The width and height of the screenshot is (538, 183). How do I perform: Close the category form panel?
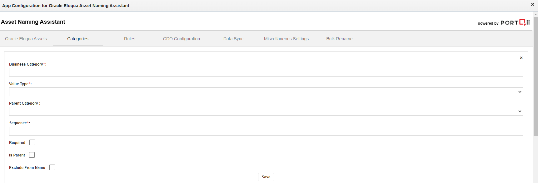[x=521, y=58]
